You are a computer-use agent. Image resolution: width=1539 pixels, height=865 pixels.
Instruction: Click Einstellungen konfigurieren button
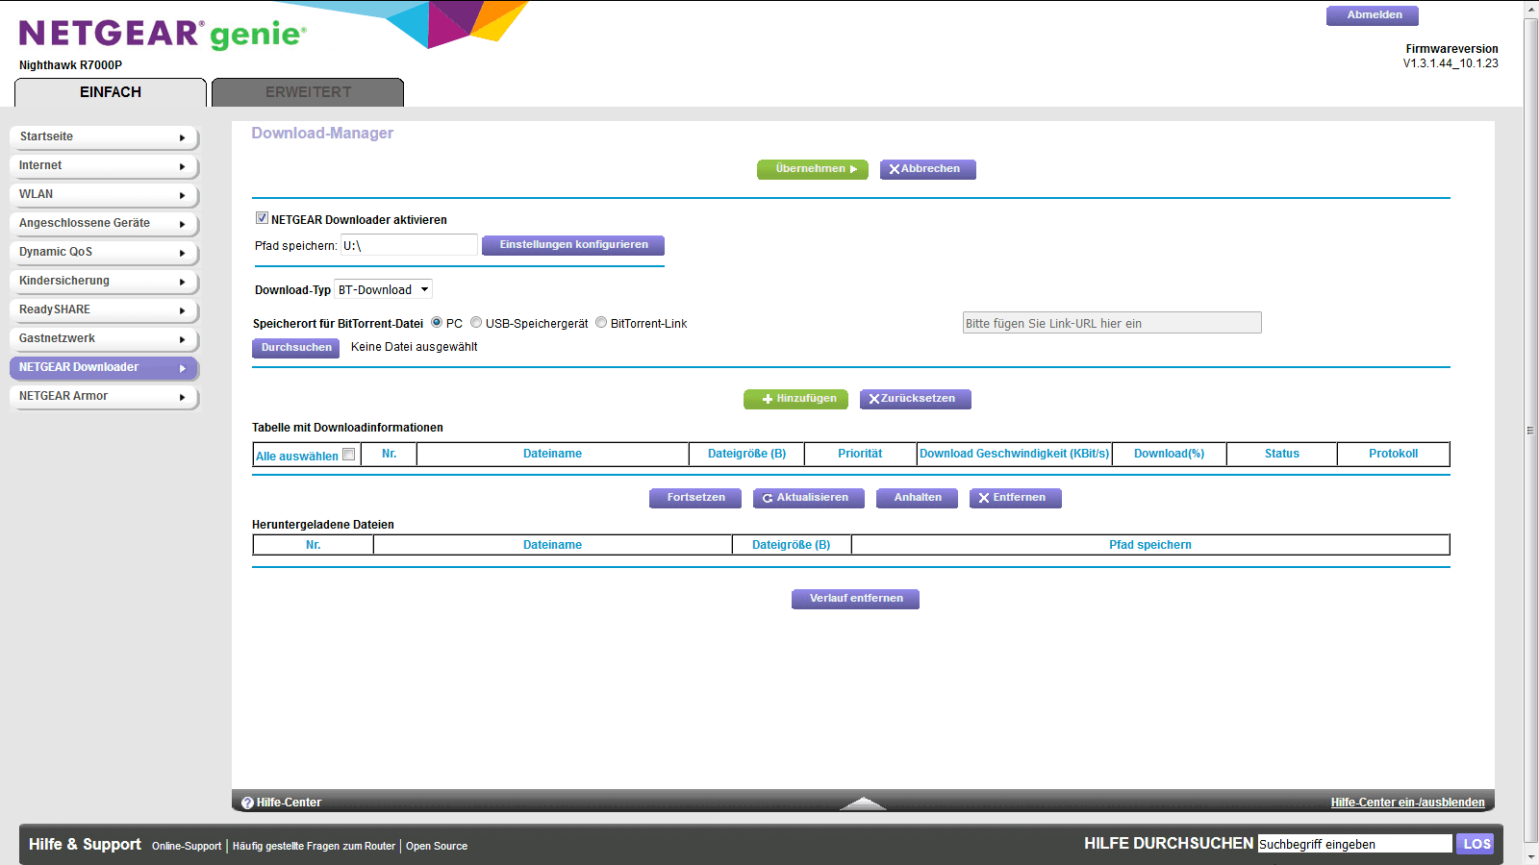tap(573, 245)
